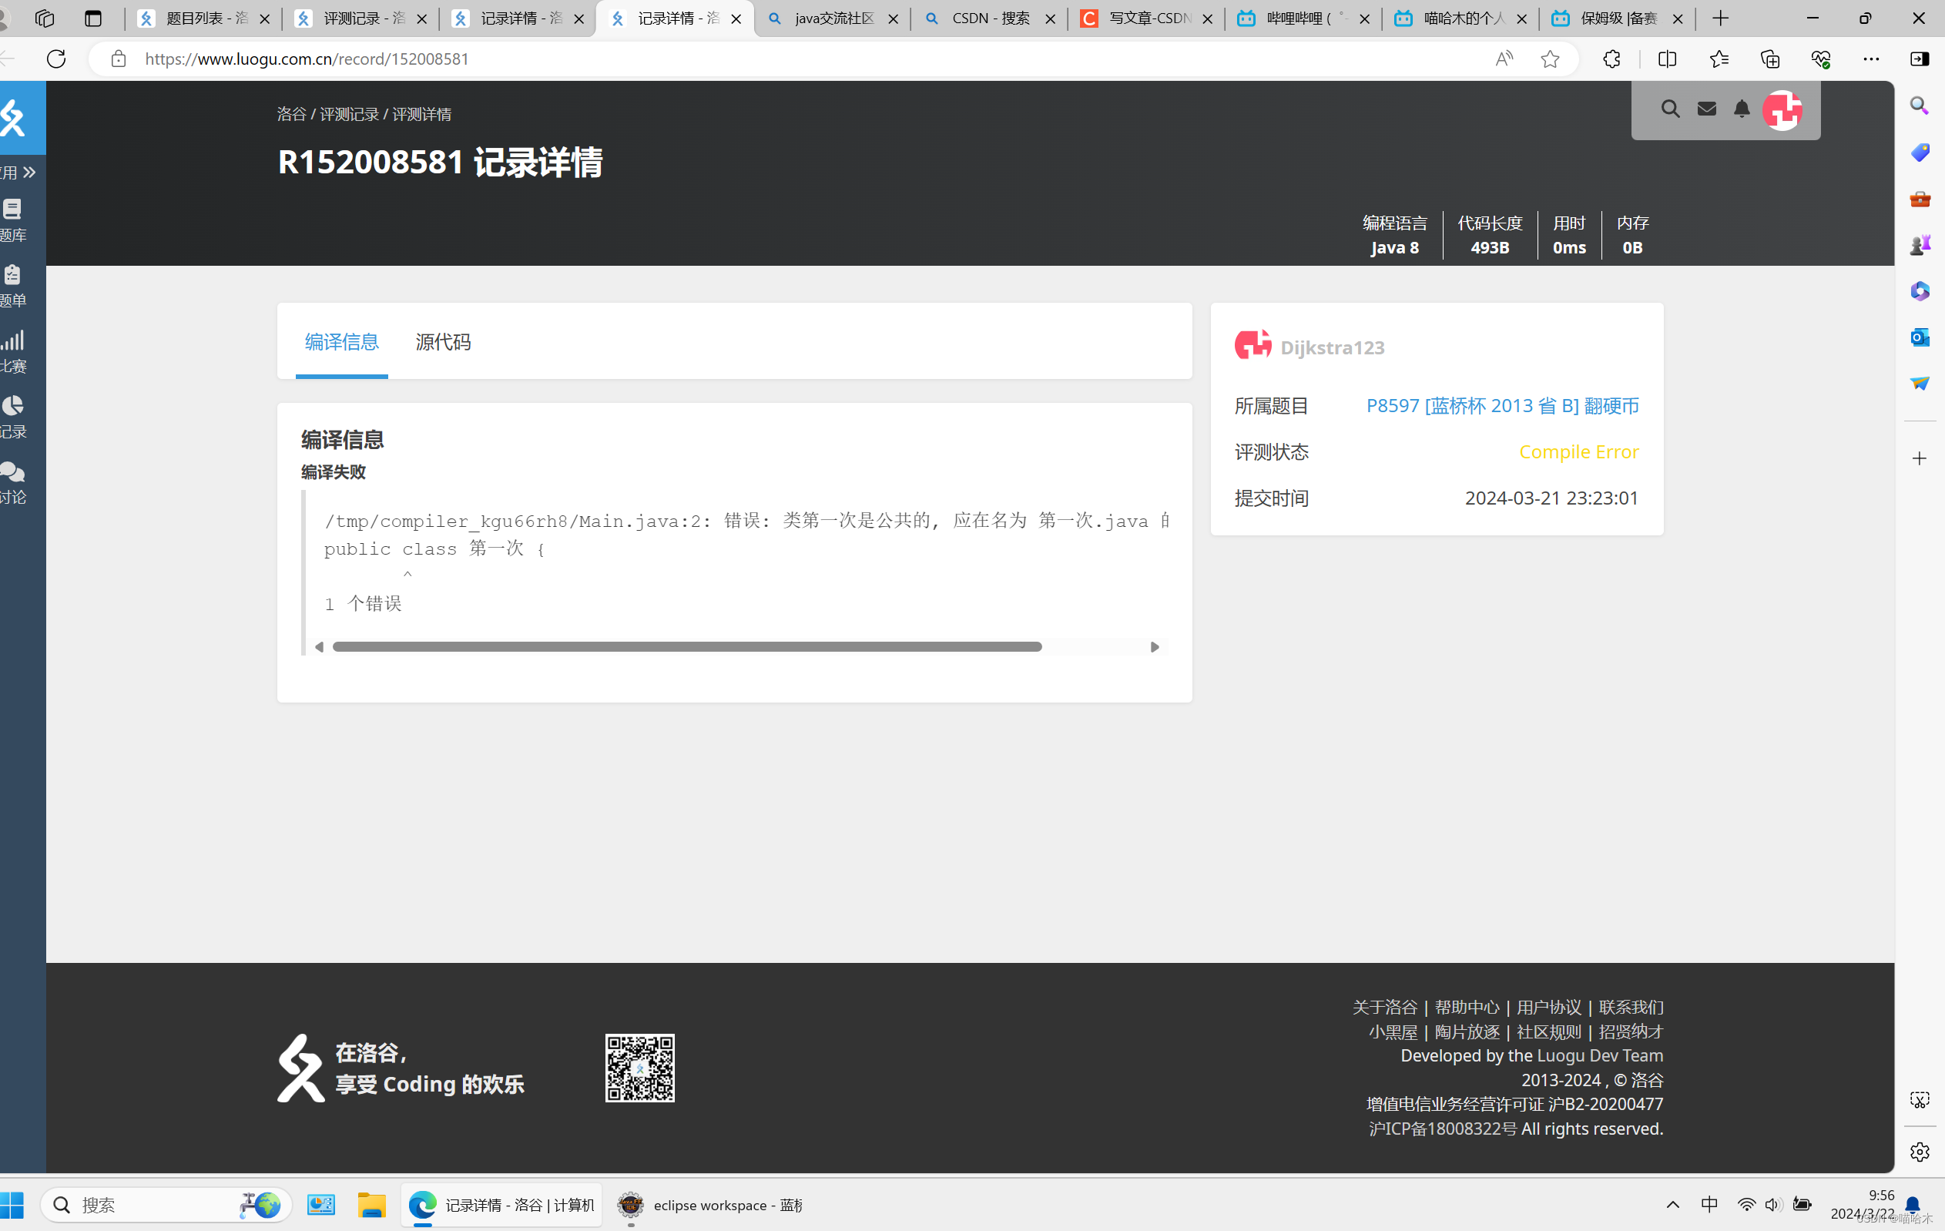Click the Luogu search magnifier icon
Image resolution: width=1945 pixels, height=1231 pixels.
click(1669, 109)
